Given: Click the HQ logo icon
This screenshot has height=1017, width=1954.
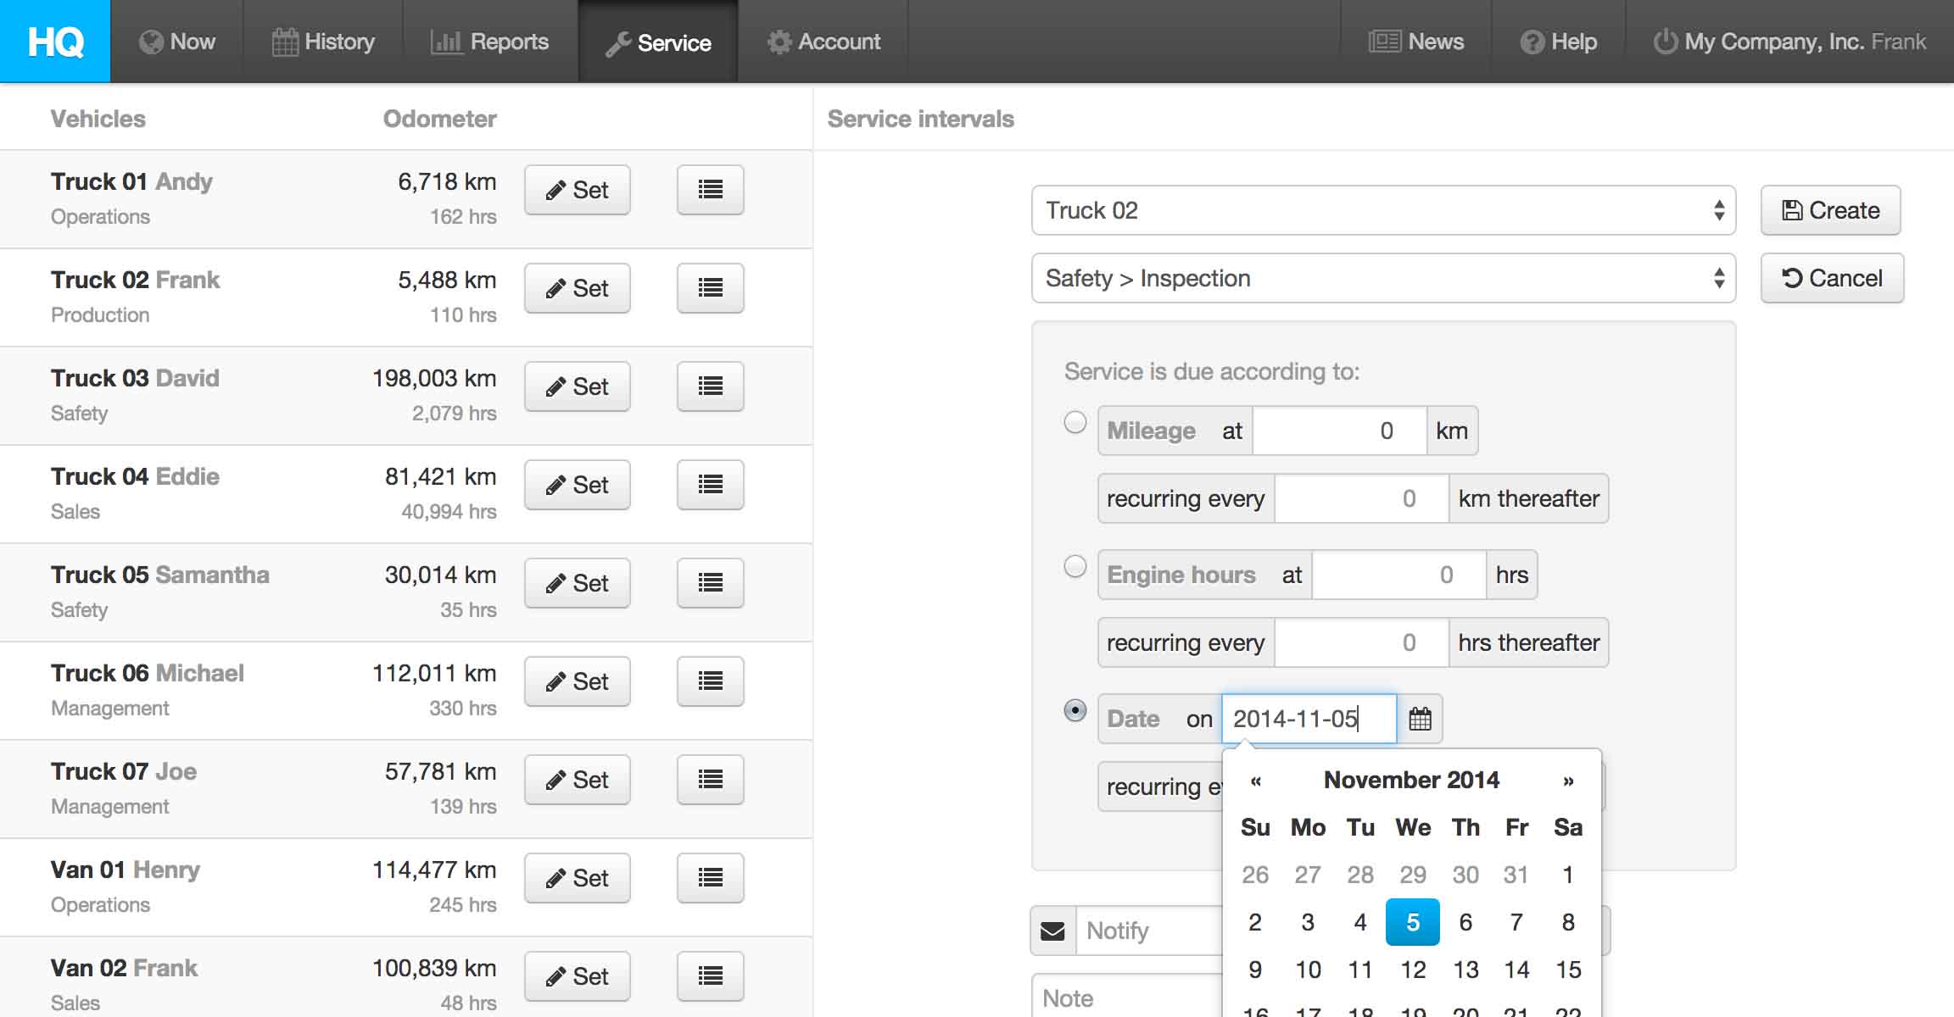Looking at the screenshot, I should coord(55,41).
